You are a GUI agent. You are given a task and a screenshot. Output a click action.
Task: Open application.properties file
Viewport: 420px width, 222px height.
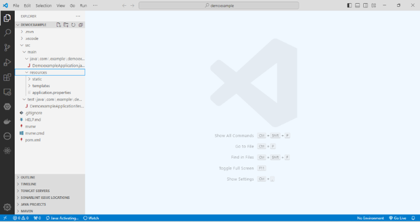[50, 92]
